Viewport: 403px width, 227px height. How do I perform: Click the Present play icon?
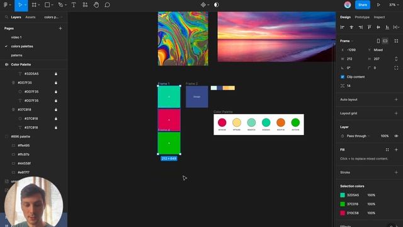[378, 5]
